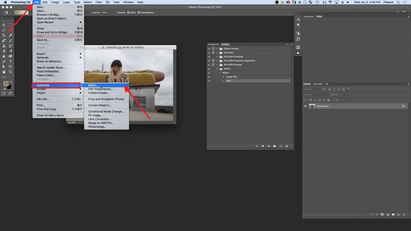Open the Paragraph panel icon
Image resolution: width=411 pixels, height=231 pixels.
(298, 25)
